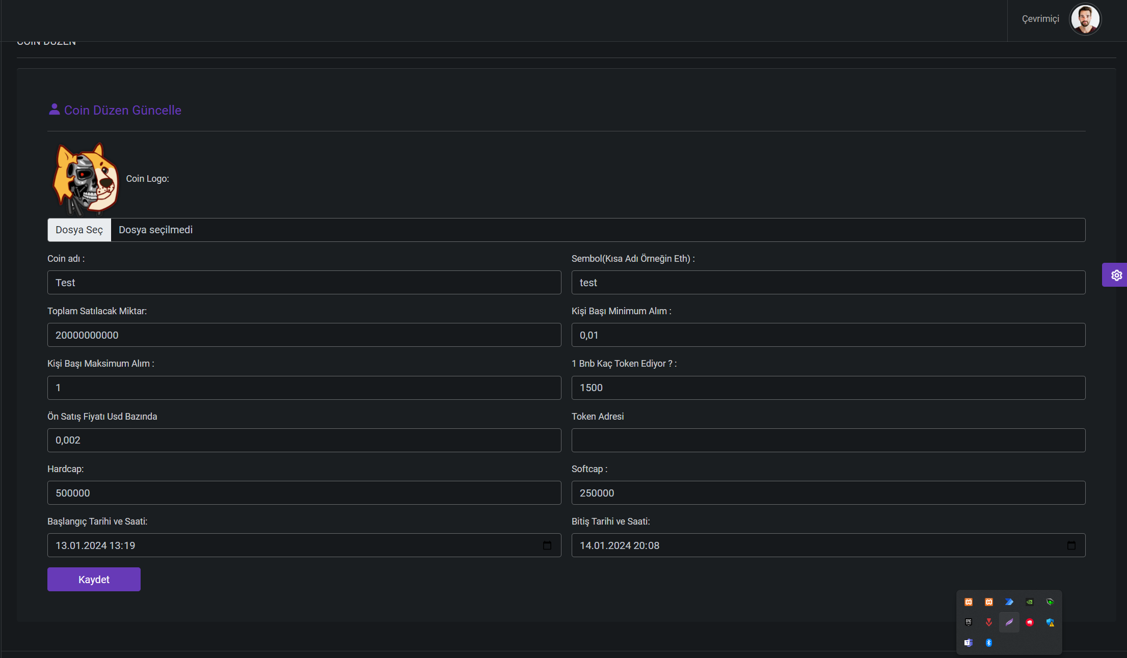Click the Coin adı input field
Image resolution: width=1127 pixels, height=658 pixels.
coord(304,283)
